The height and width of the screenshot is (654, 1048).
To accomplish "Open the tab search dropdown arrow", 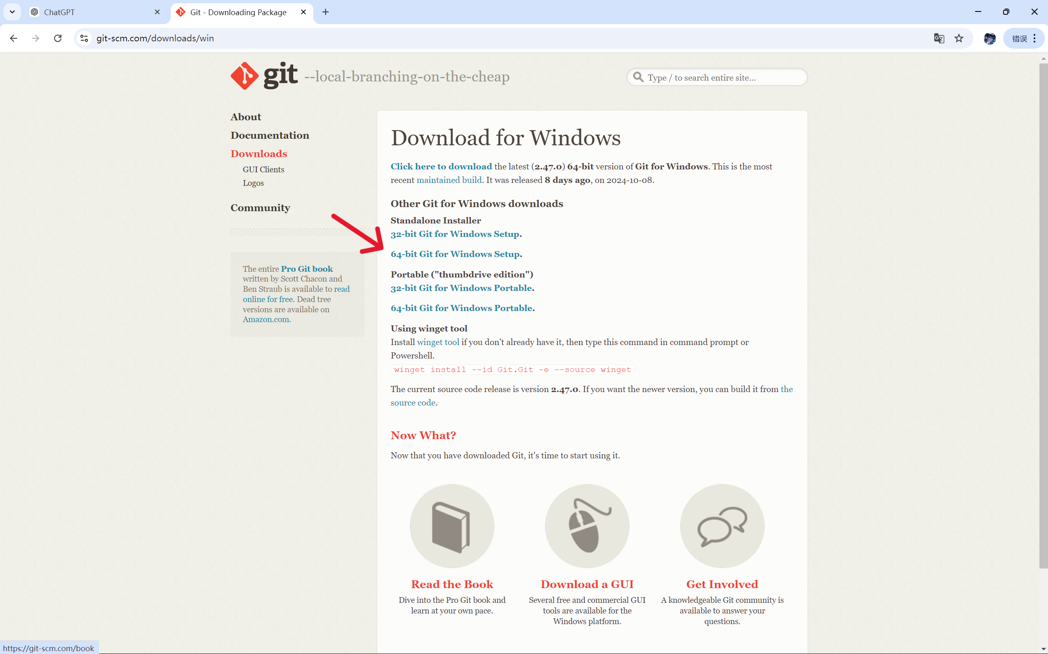I will click(12, 12).
